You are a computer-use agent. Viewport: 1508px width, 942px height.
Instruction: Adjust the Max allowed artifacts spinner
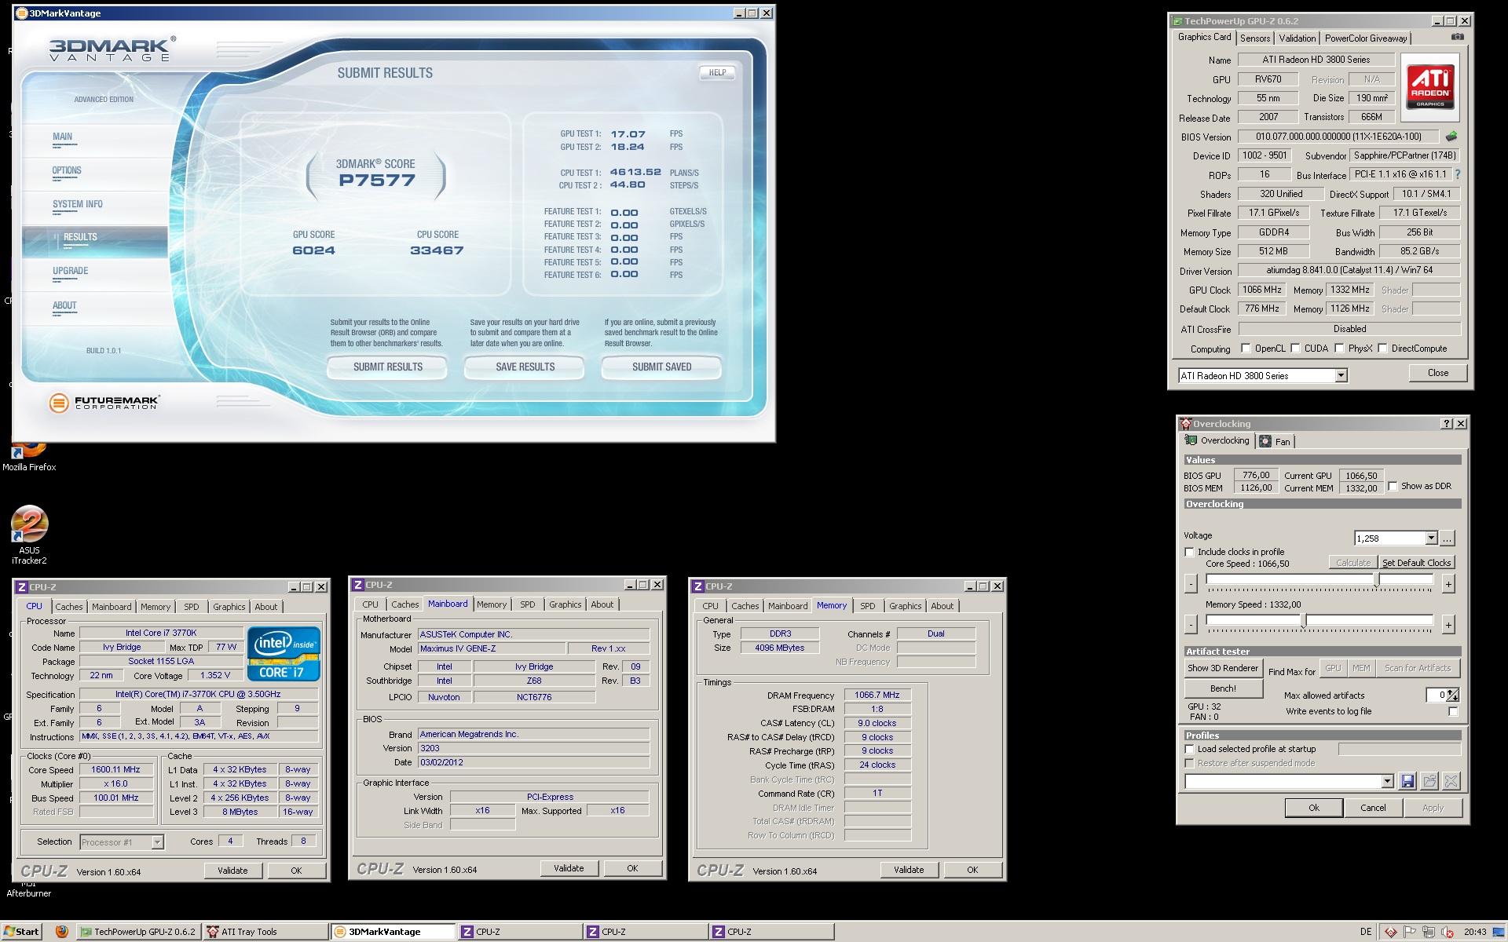(1455, 695)
